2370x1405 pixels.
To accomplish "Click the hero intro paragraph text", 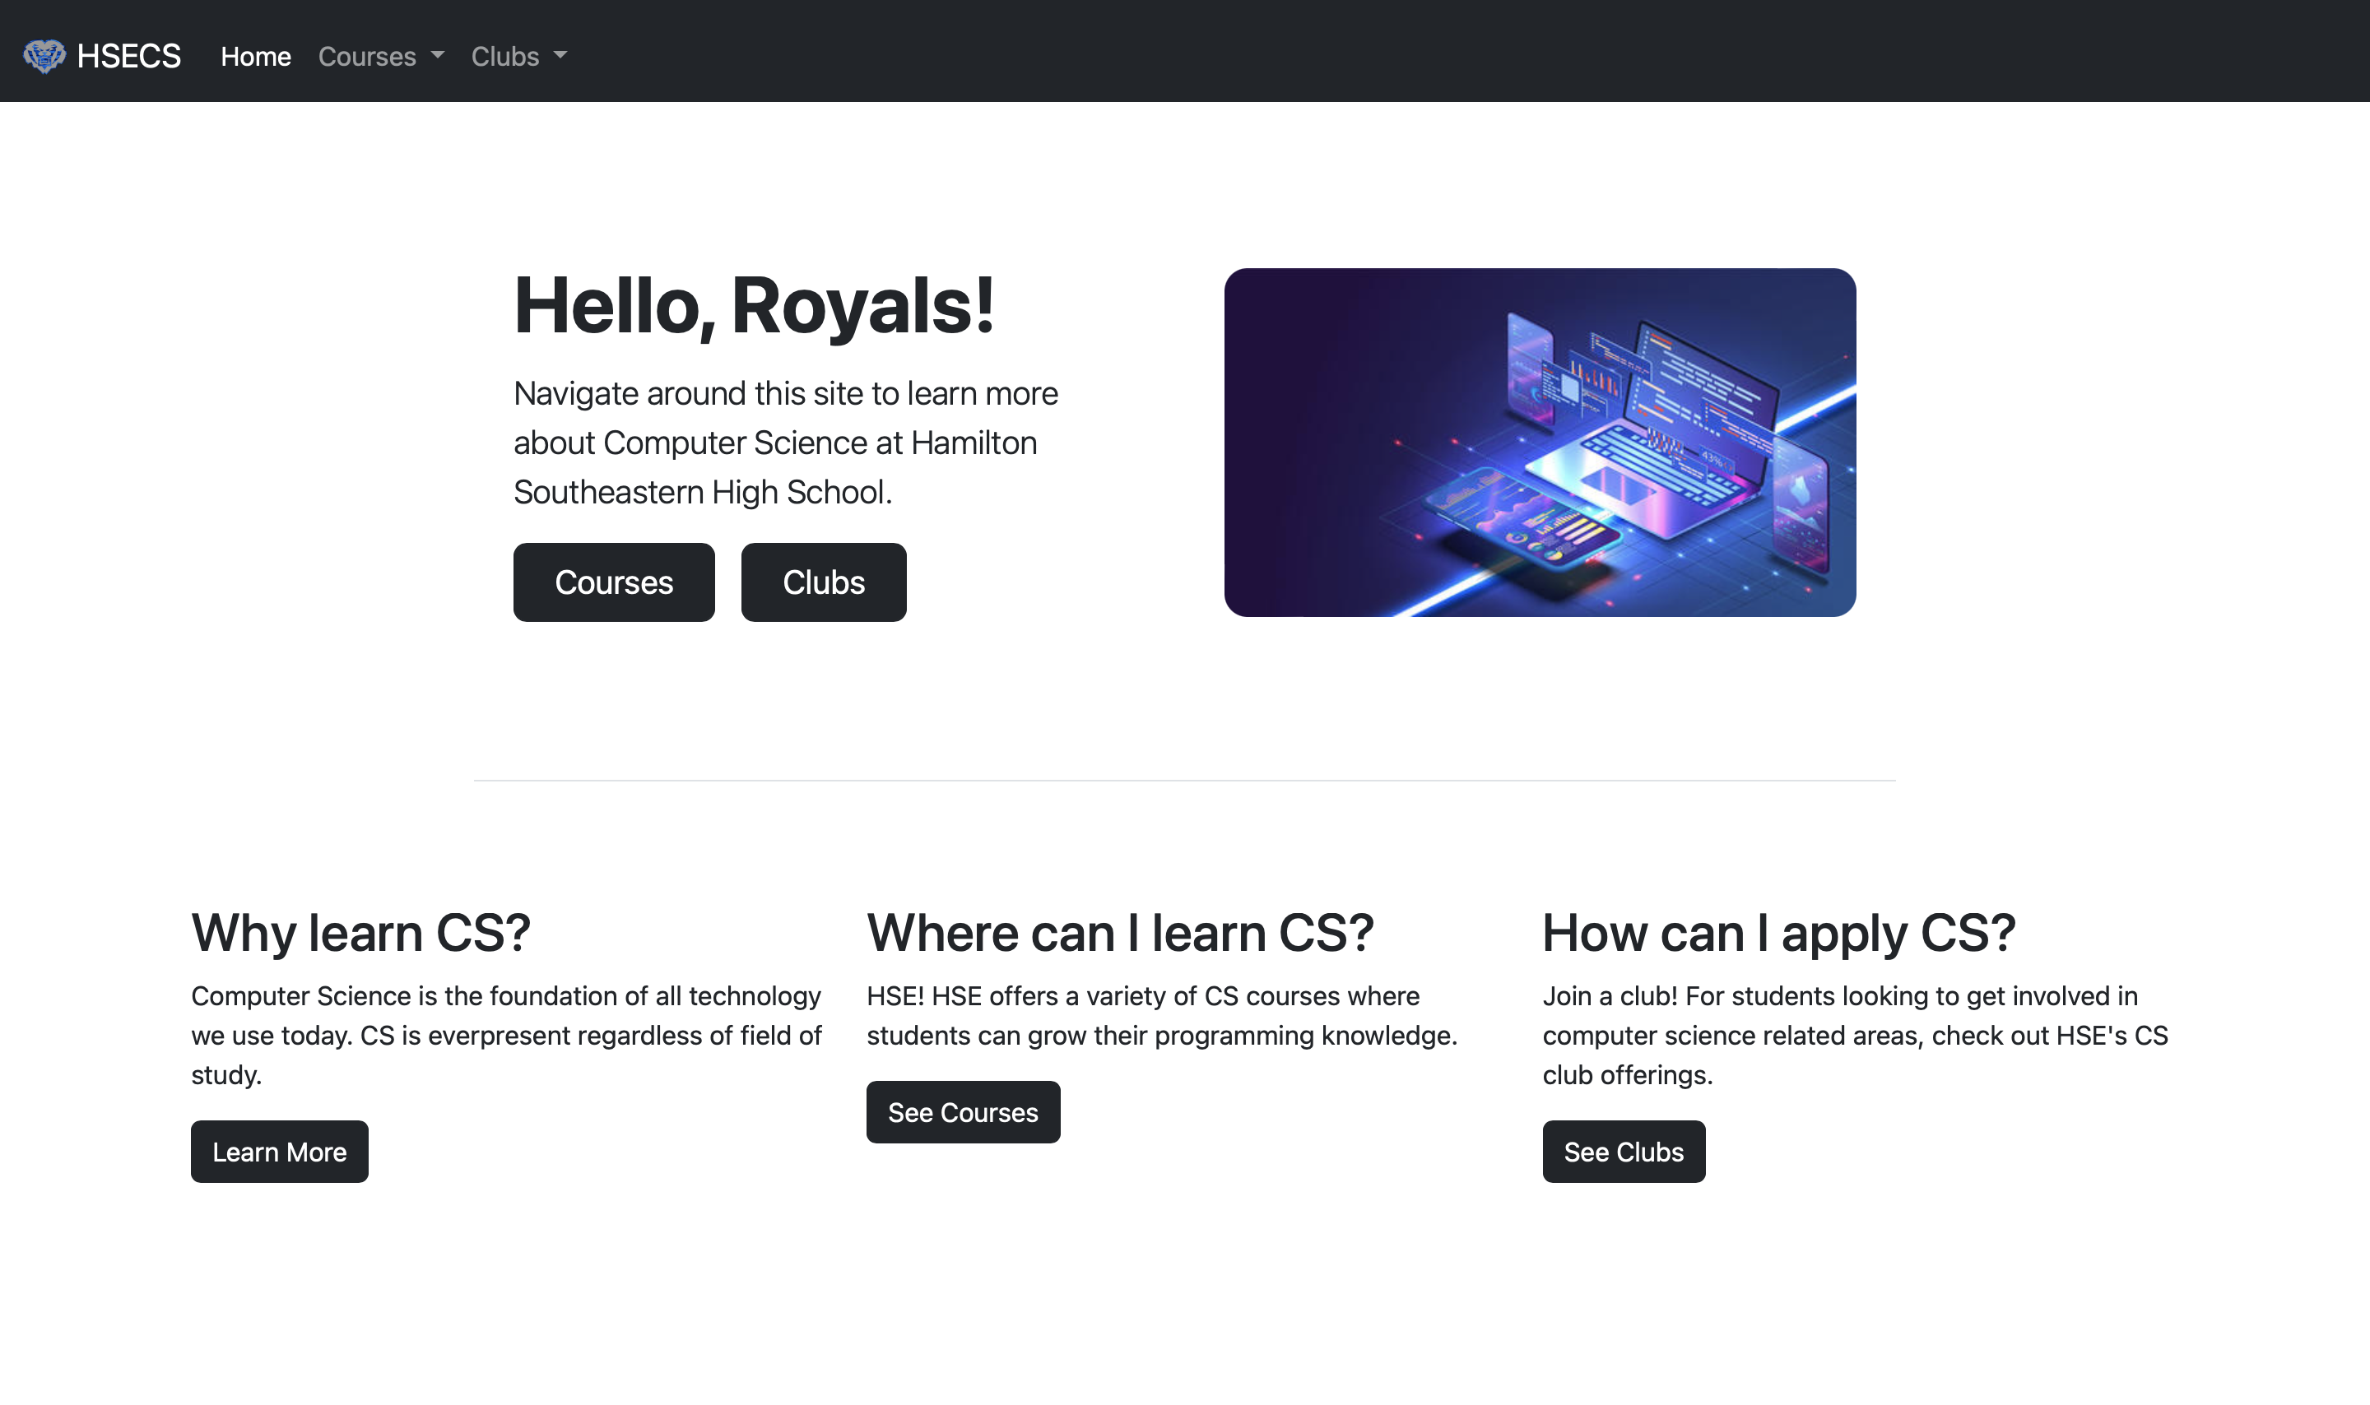I will [786, 441].
